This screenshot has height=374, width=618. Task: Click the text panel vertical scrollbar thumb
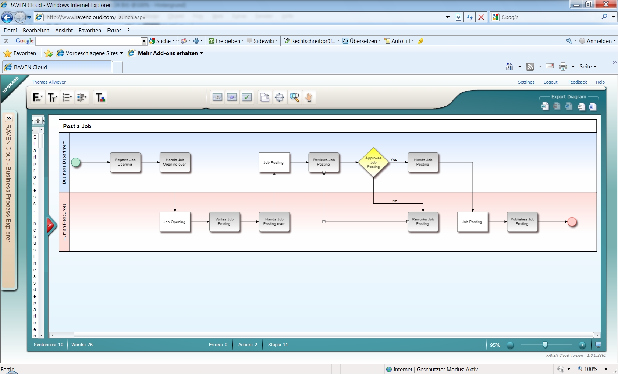(x=41, y=141)
